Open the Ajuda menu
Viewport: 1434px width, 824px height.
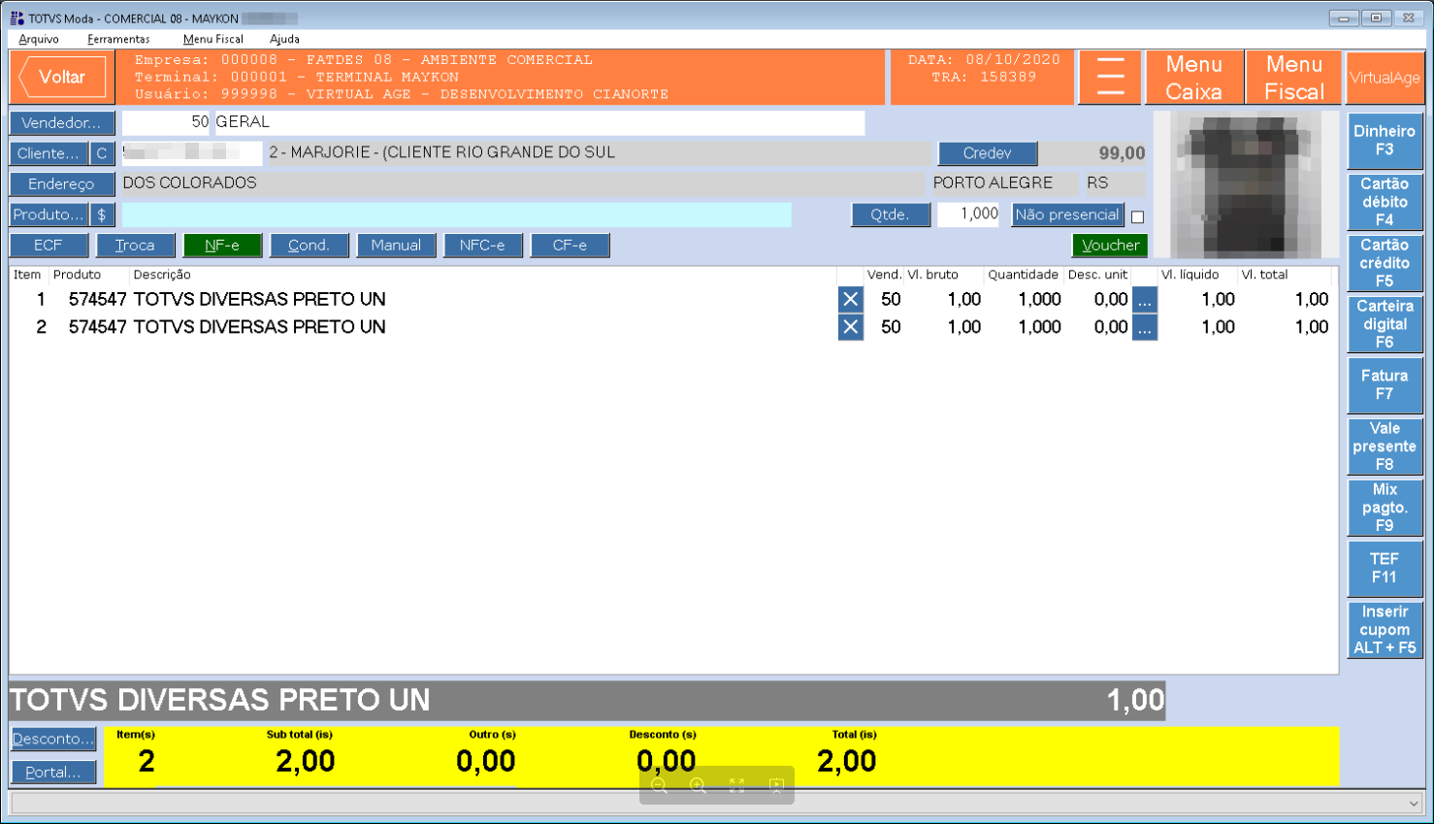tap(284, 39)
